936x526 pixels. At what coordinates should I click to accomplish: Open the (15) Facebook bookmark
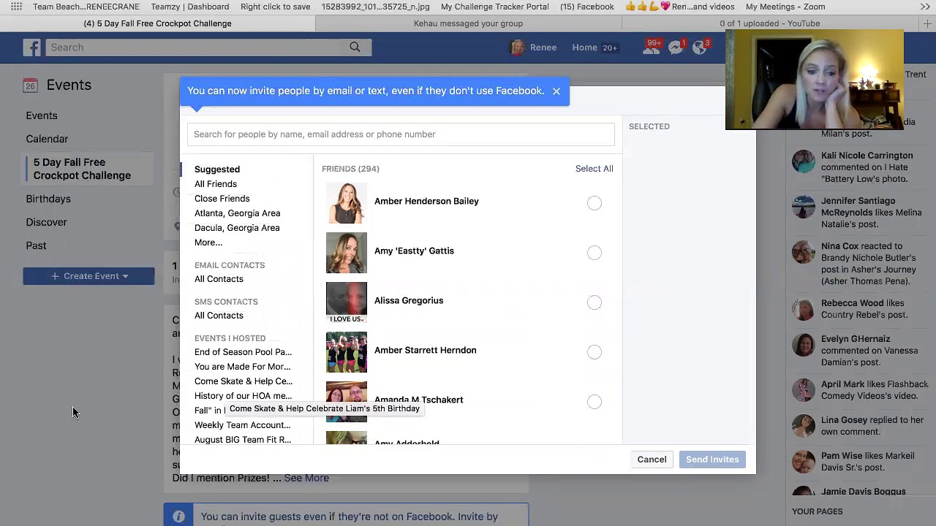click(586, 7)
